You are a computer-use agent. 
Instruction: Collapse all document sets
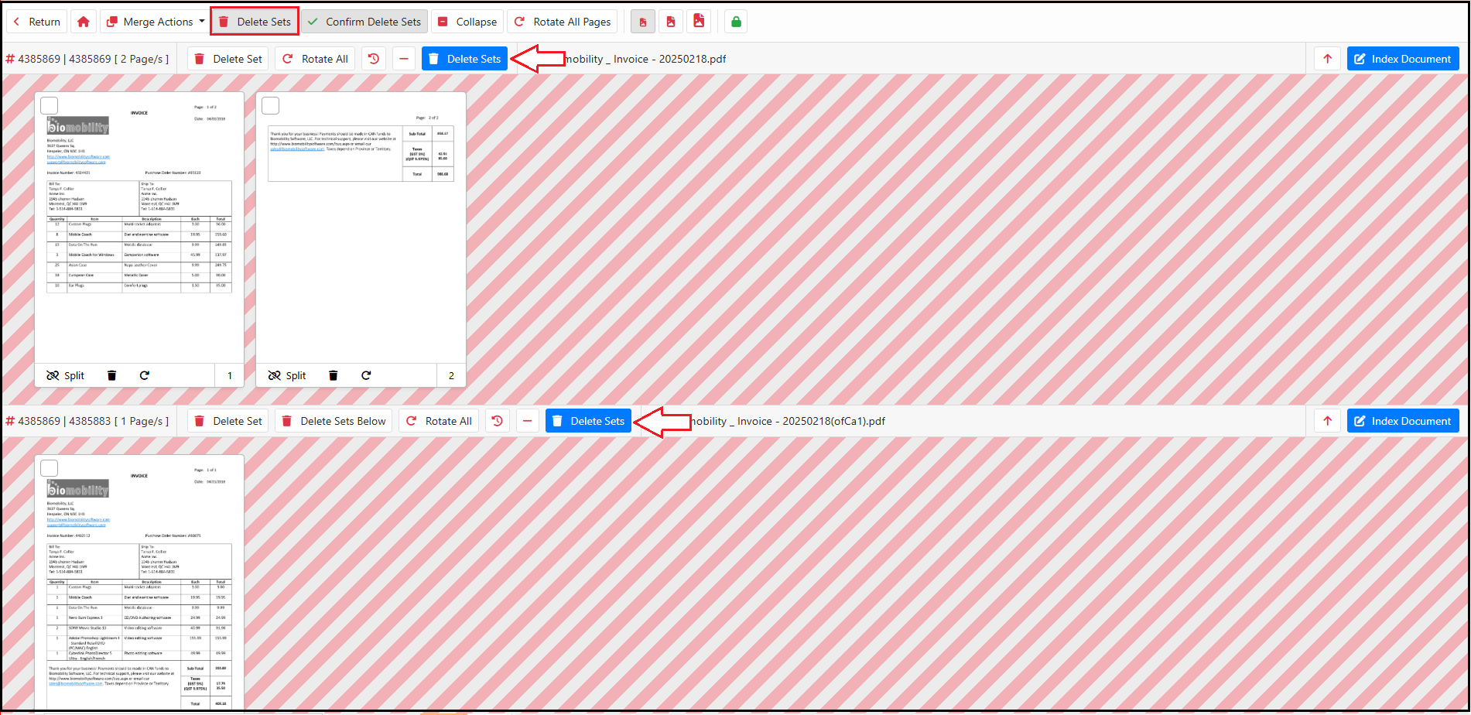(x=467, y=22)
